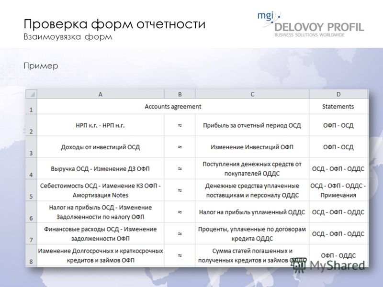383x287 pixels.
Task: Select the cell starting with "Изменение Долгосрочных и краткосрочных"
Action: click(101, 255)
